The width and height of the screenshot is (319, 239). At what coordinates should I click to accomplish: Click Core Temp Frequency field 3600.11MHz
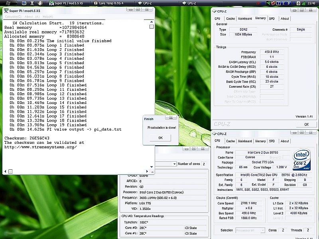[x=173, y=198]
